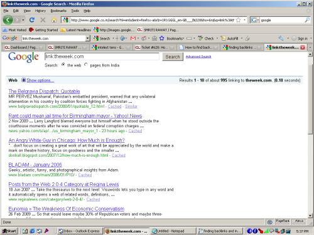Open the Tools menu
Viewport: 314px width, 235px height.
[75, 11]
